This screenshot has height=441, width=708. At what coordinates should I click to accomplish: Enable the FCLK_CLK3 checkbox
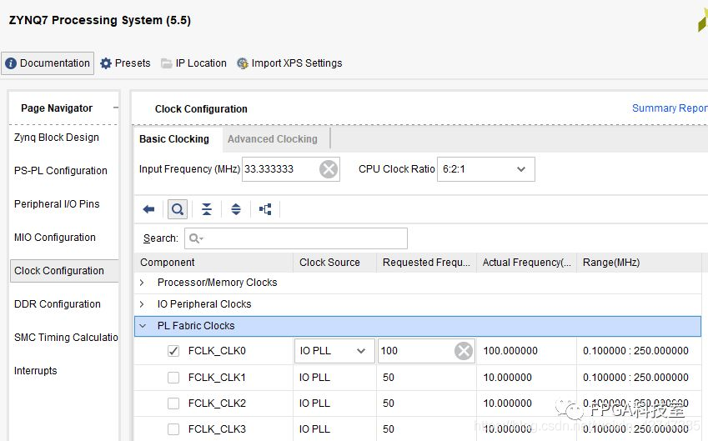173,428
